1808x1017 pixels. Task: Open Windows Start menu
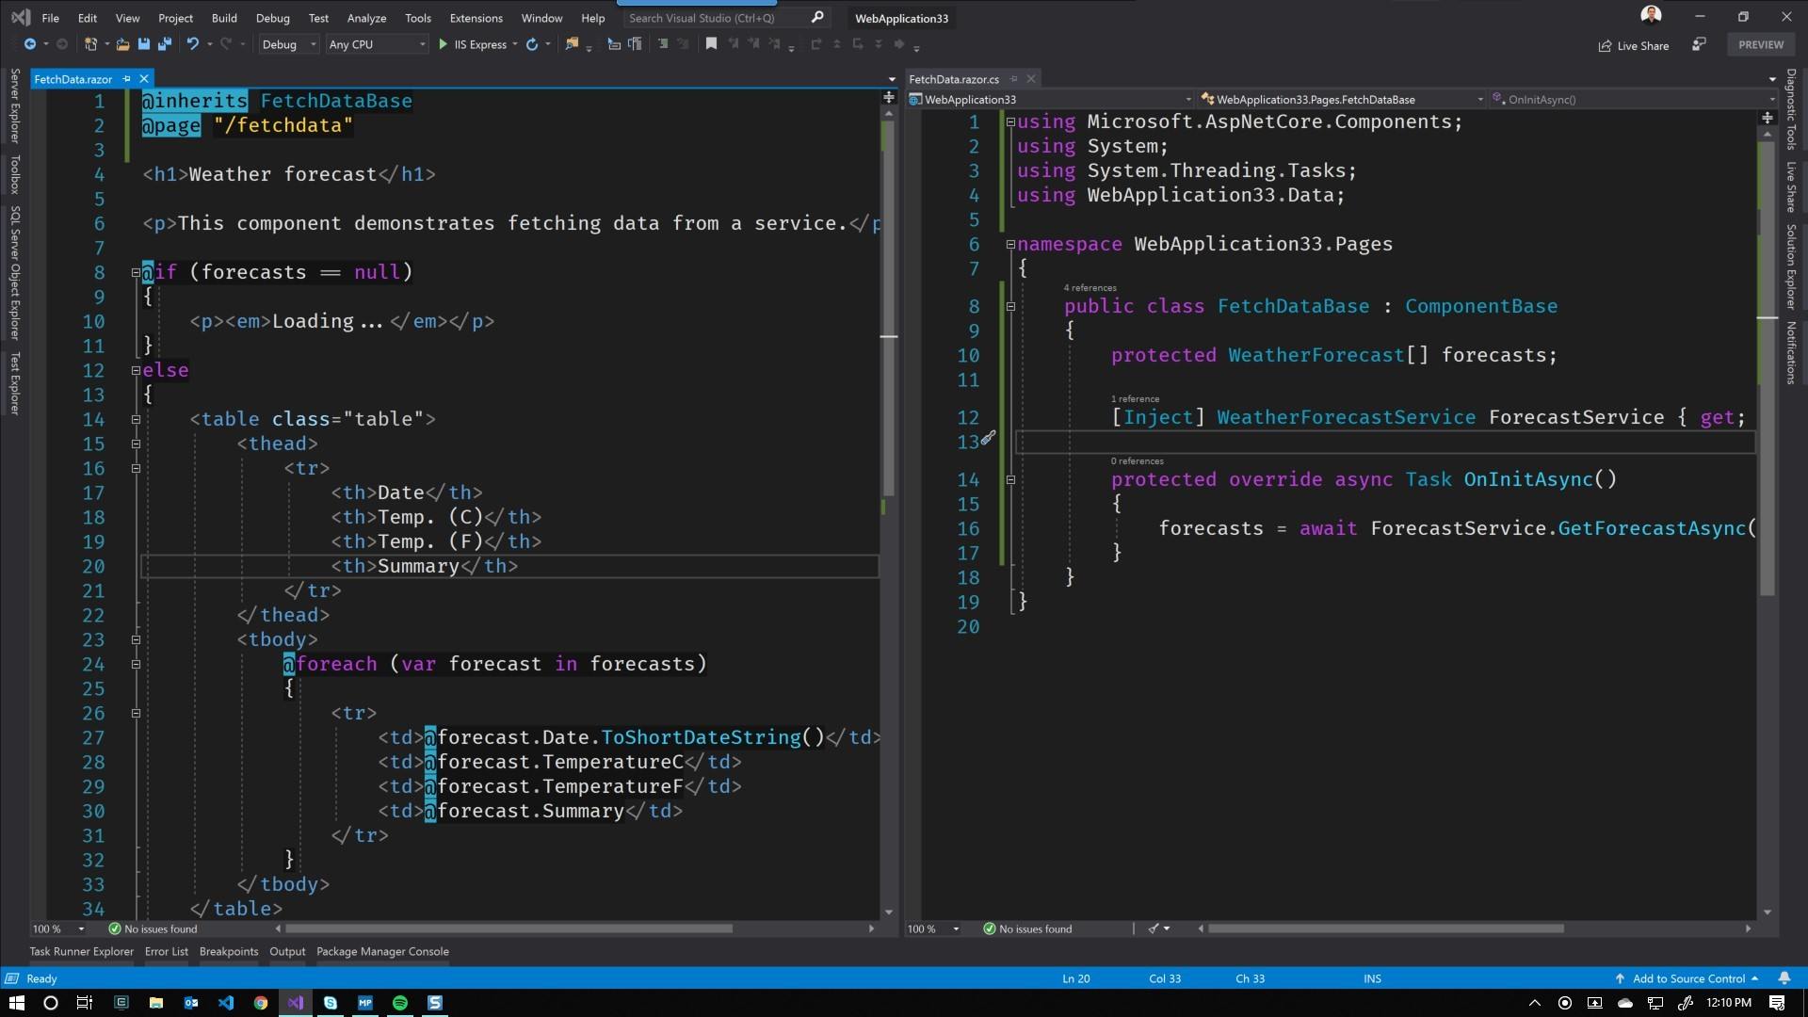point(15,1003)
